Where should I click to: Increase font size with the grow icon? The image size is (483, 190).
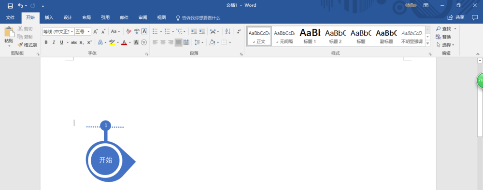[96, 31]
